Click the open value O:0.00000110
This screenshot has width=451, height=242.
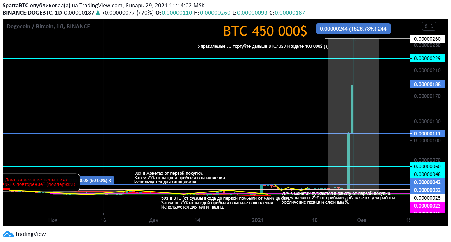point(174,13)
